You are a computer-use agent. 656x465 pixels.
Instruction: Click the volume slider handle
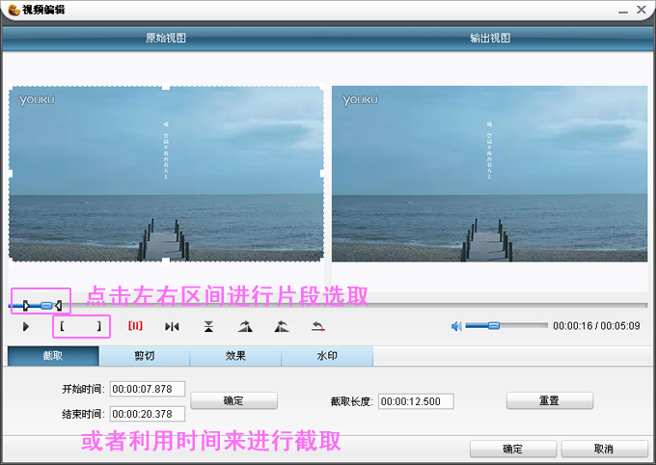(494, 325)
